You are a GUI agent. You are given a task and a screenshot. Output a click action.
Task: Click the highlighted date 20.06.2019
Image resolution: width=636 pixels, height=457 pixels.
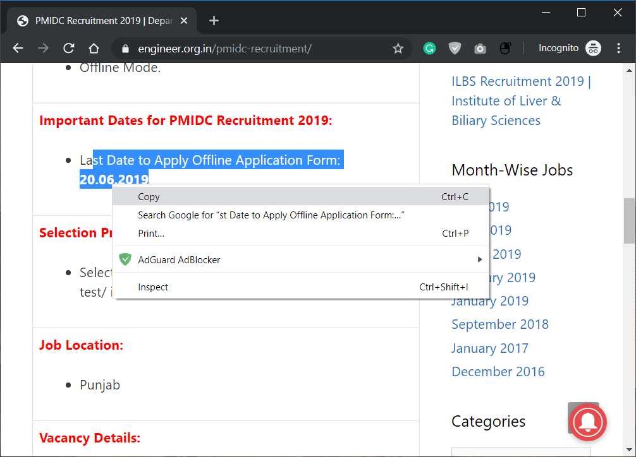[114, 179]
